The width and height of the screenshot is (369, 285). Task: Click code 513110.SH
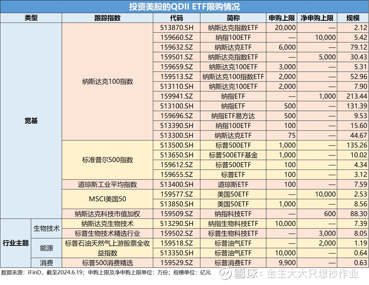(x=177, y=86)
